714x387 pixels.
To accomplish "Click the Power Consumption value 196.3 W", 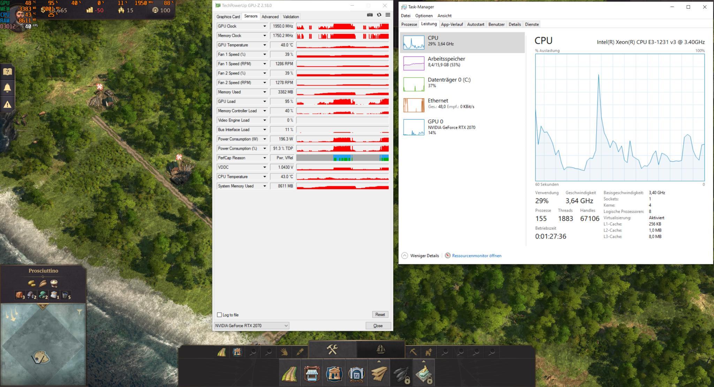I will coord(282,139).
